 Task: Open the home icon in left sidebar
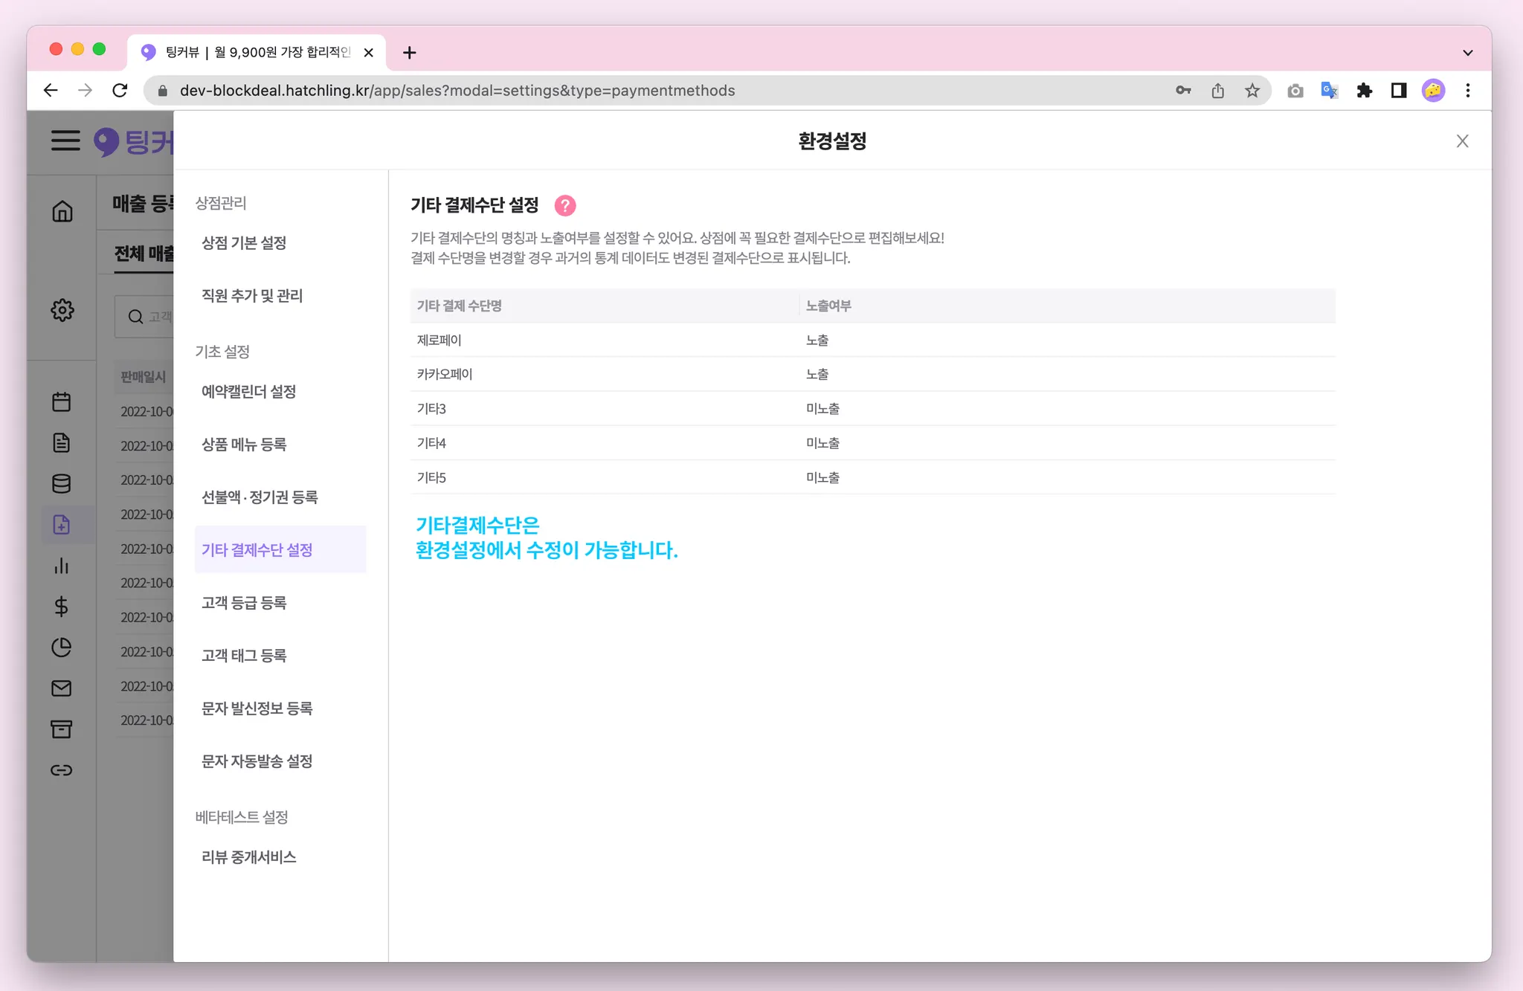pos(62,212)
